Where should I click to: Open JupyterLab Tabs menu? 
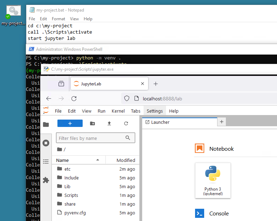(136, 111)
